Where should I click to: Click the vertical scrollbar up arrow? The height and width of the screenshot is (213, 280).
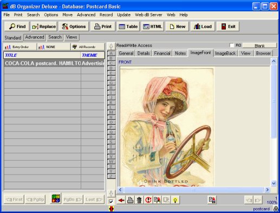click(274, 61)
